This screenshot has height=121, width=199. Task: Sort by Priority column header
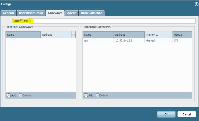pos(158,35)
